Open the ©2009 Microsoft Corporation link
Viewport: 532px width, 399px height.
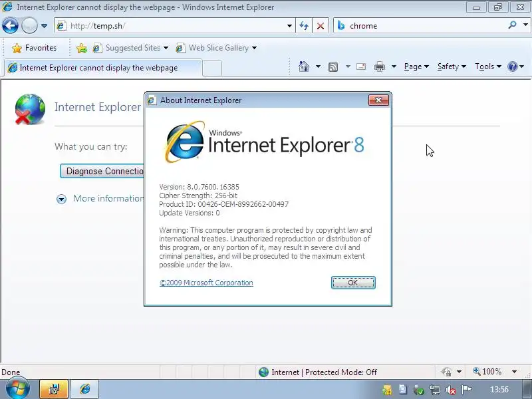coord(206,283)
